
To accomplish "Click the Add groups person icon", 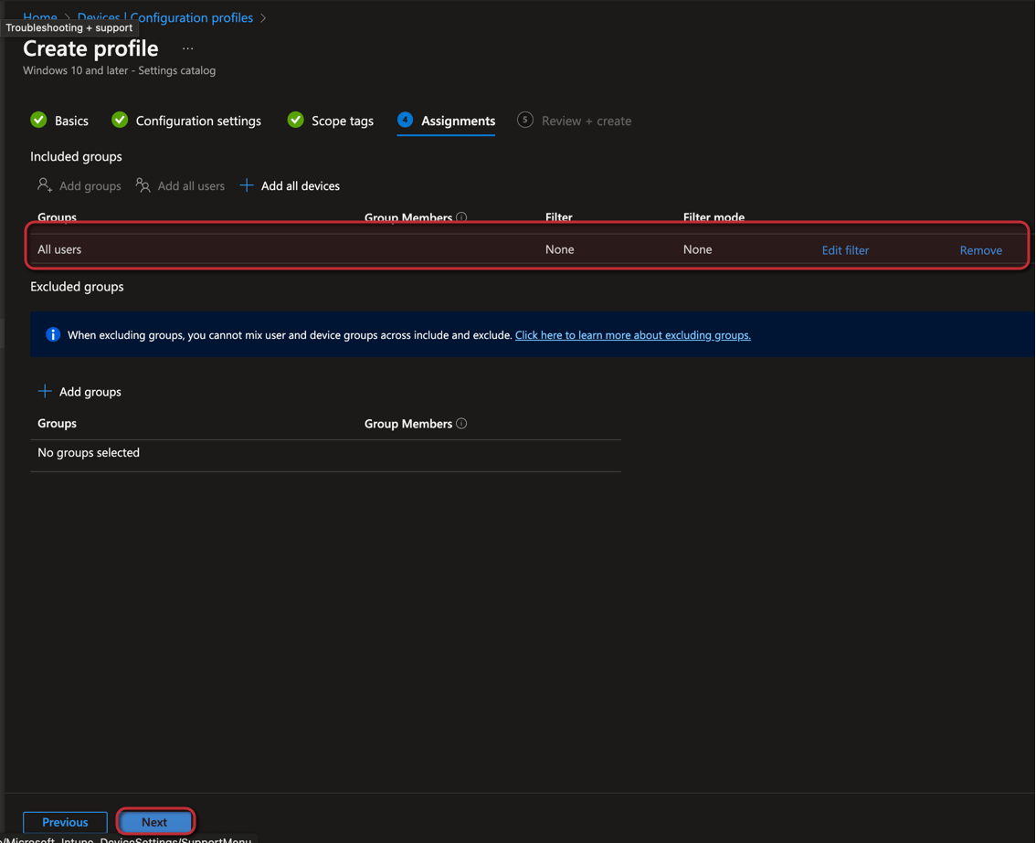I will pos(44,185).
